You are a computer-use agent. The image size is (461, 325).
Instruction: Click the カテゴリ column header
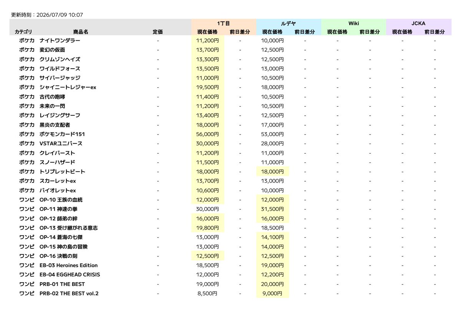click(x=23, y=32)
